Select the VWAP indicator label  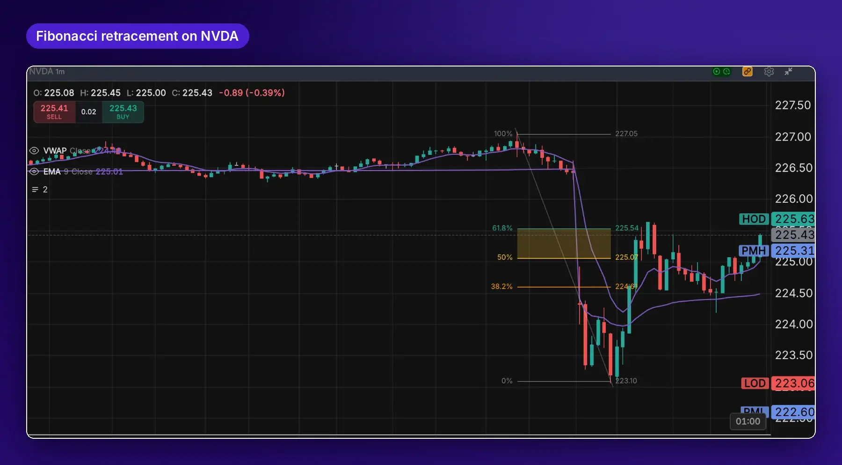click(55, 151)
